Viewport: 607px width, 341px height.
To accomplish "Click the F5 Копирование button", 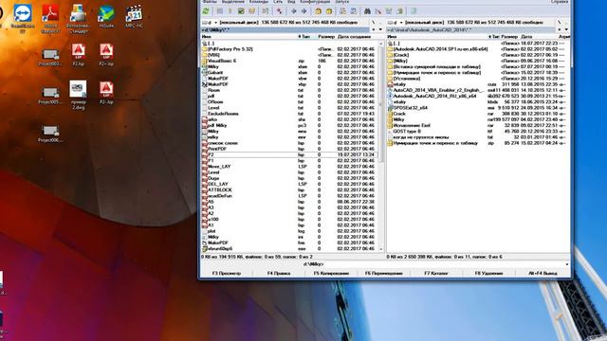I will tap(331, 274).
